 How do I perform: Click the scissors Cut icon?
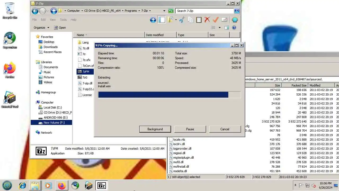(x=182, y=20)
